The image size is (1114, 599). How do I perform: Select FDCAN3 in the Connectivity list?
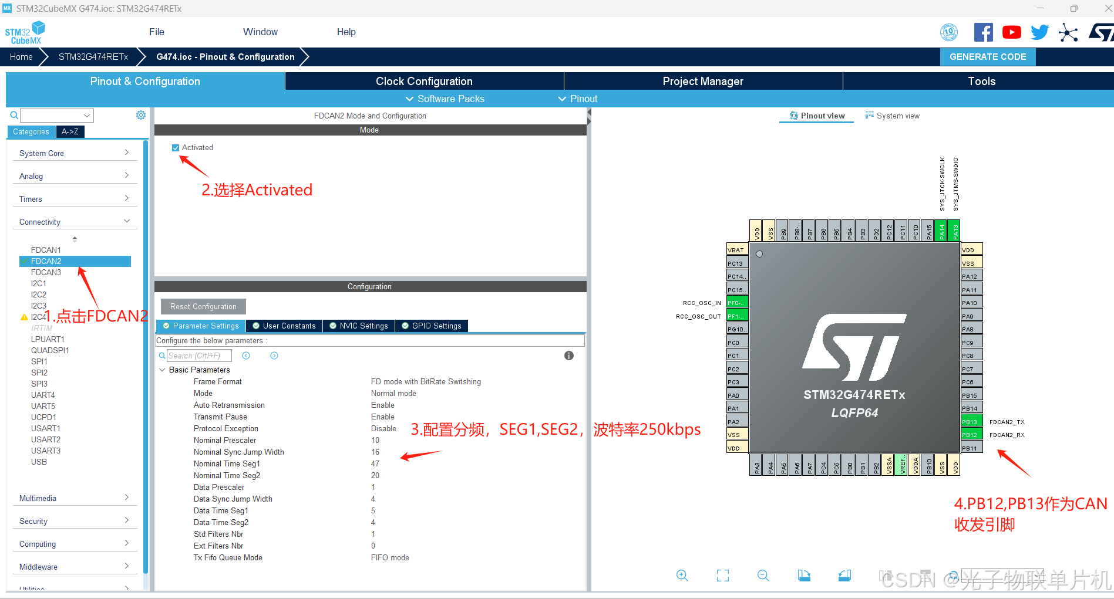click(x=46, y=272)
